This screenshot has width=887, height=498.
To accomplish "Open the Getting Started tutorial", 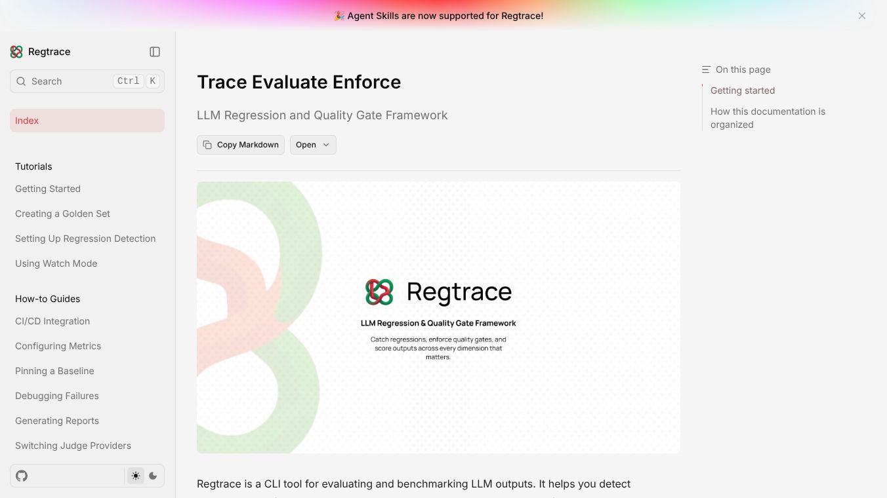I will pos(48,189).
